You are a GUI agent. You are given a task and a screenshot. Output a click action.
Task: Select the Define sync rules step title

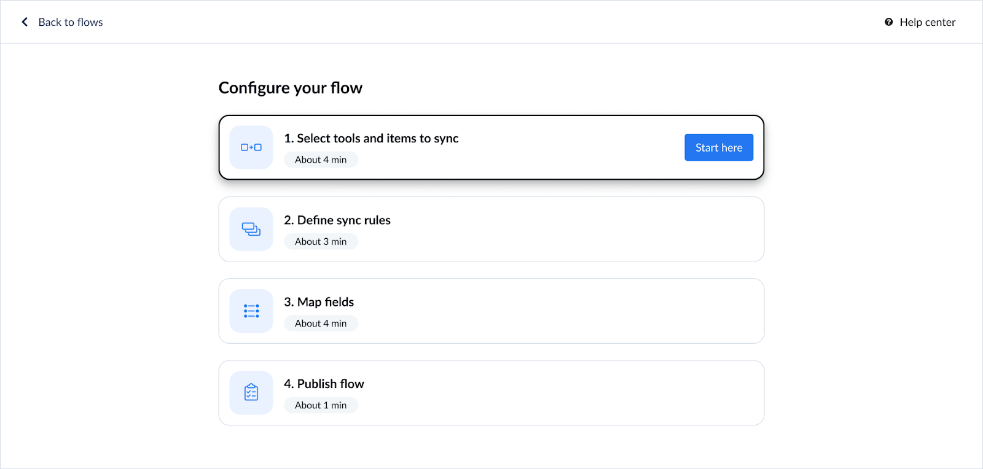pos(337,220)
